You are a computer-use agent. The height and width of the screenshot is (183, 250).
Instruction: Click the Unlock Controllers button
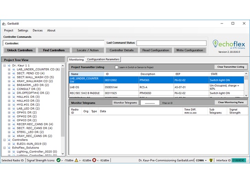click(20, 50)
